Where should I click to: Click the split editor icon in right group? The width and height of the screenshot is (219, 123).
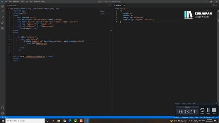click(214, 5)
